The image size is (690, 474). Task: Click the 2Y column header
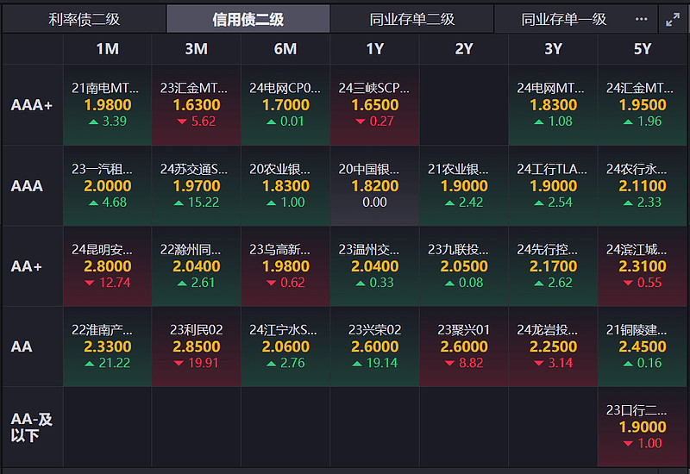(x=464, y=49)
